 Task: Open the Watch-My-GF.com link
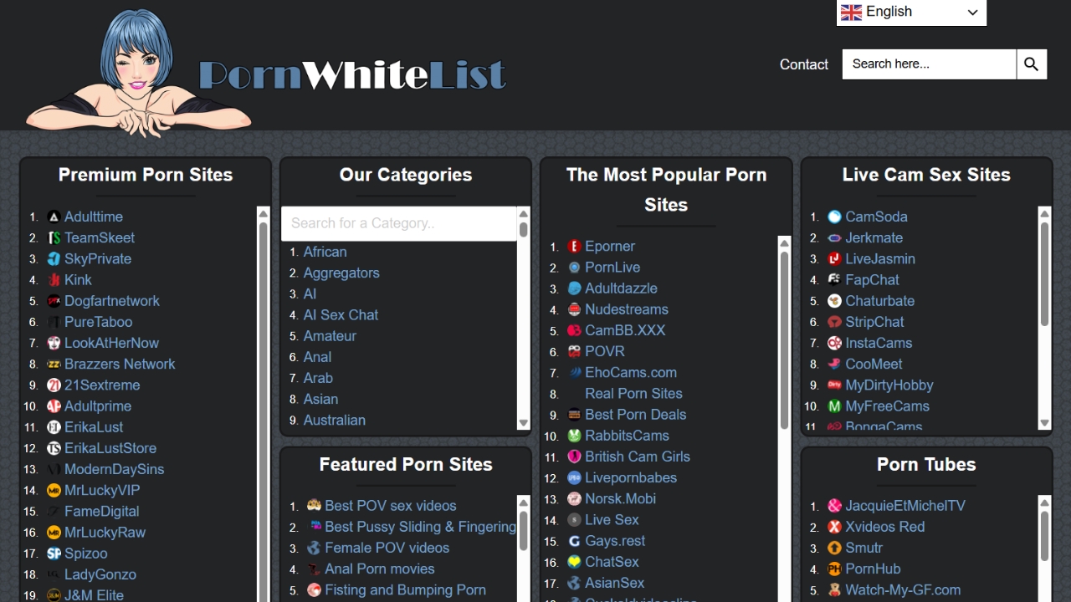(903, 589)
